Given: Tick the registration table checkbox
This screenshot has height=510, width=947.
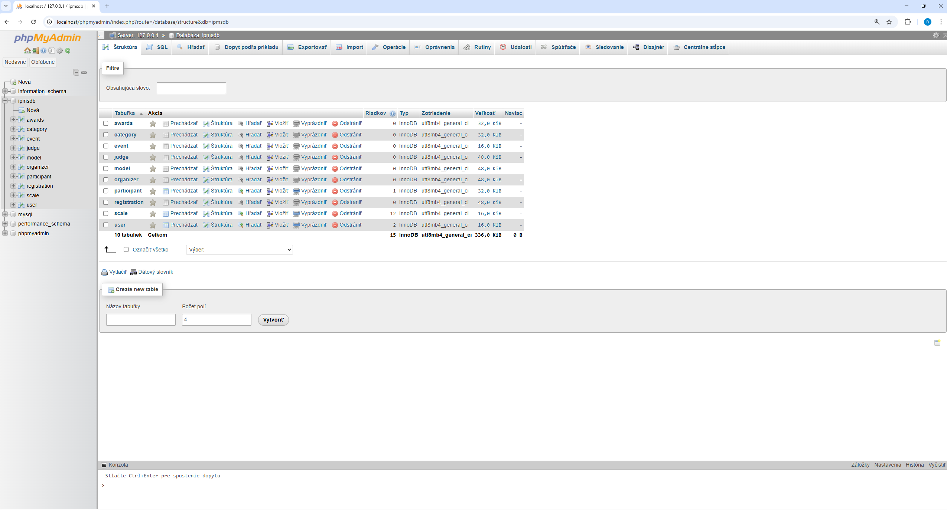Looking at the screenshot, I should [x=106, y=203].
